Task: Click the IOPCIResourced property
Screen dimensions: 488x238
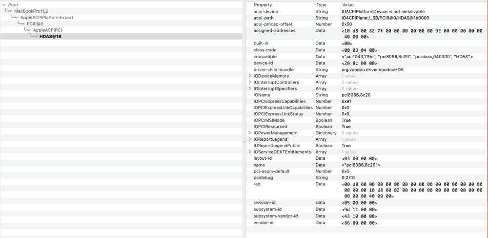Action: [270, 127]
